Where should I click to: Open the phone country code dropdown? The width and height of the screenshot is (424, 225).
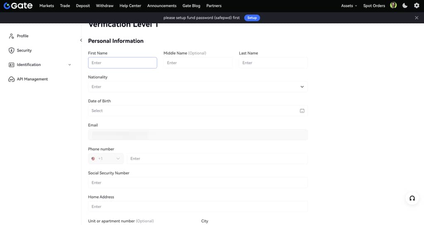[106, 159]
